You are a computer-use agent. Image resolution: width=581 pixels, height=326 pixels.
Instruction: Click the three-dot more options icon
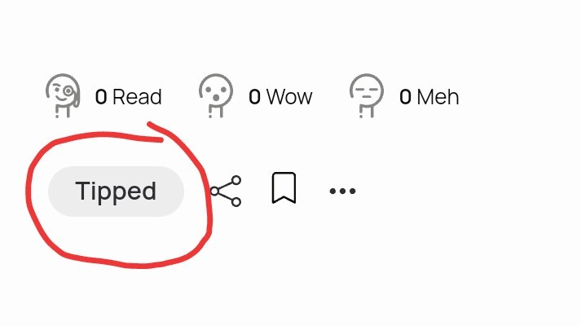(x=342, y=192)
